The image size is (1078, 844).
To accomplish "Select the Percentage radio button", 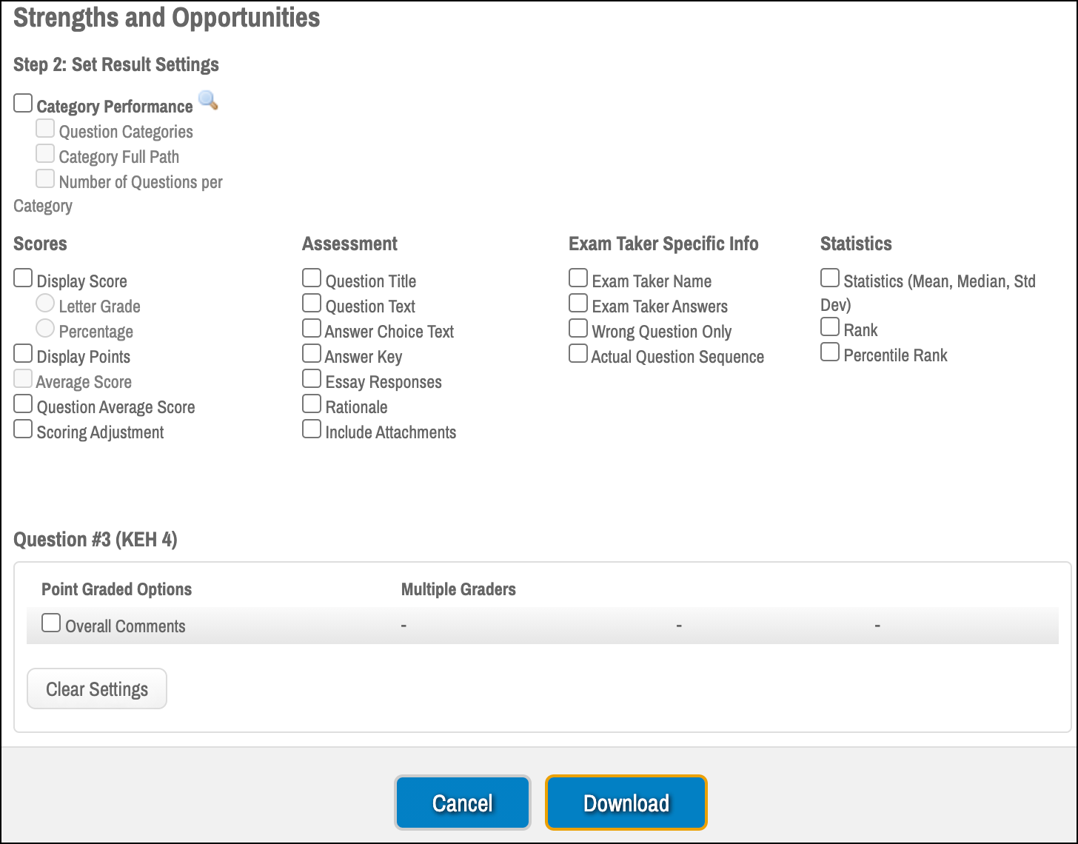I will point(45,329).
